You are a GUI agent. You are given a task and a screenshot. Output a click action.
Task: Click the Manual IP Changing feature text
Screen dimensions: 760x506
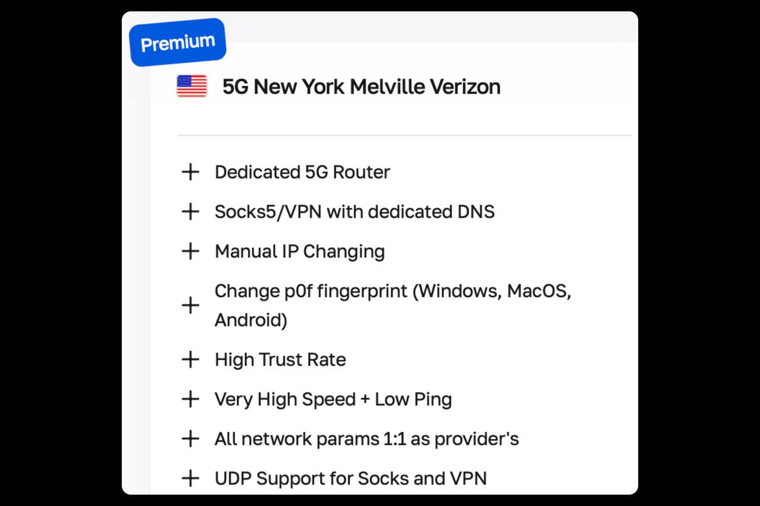299,252
